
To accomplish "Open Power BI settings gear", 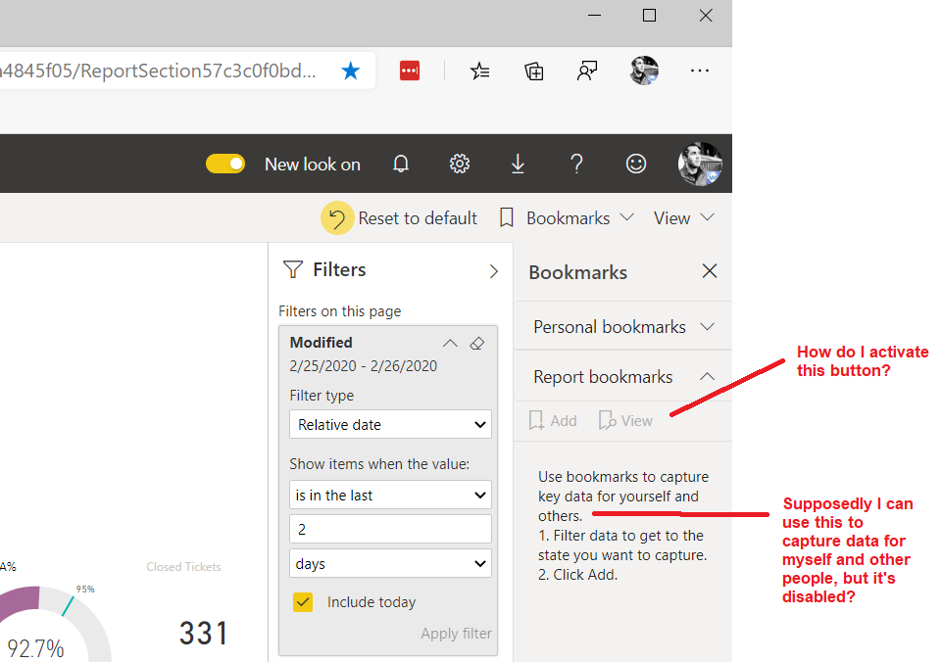I will [460, 164].
